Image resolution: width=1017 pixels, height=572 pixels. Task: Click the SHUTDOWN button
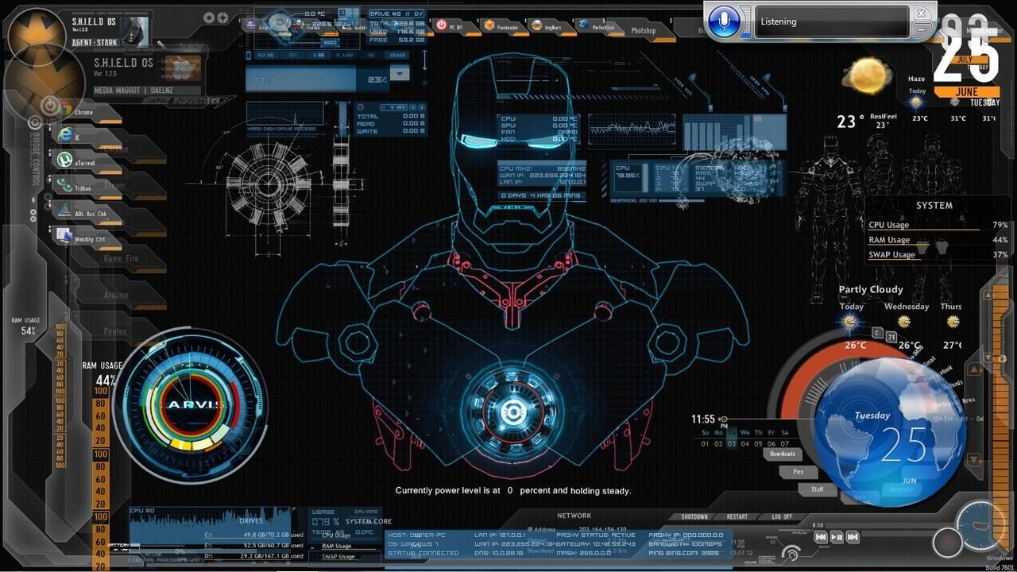(x=694, y=517)
